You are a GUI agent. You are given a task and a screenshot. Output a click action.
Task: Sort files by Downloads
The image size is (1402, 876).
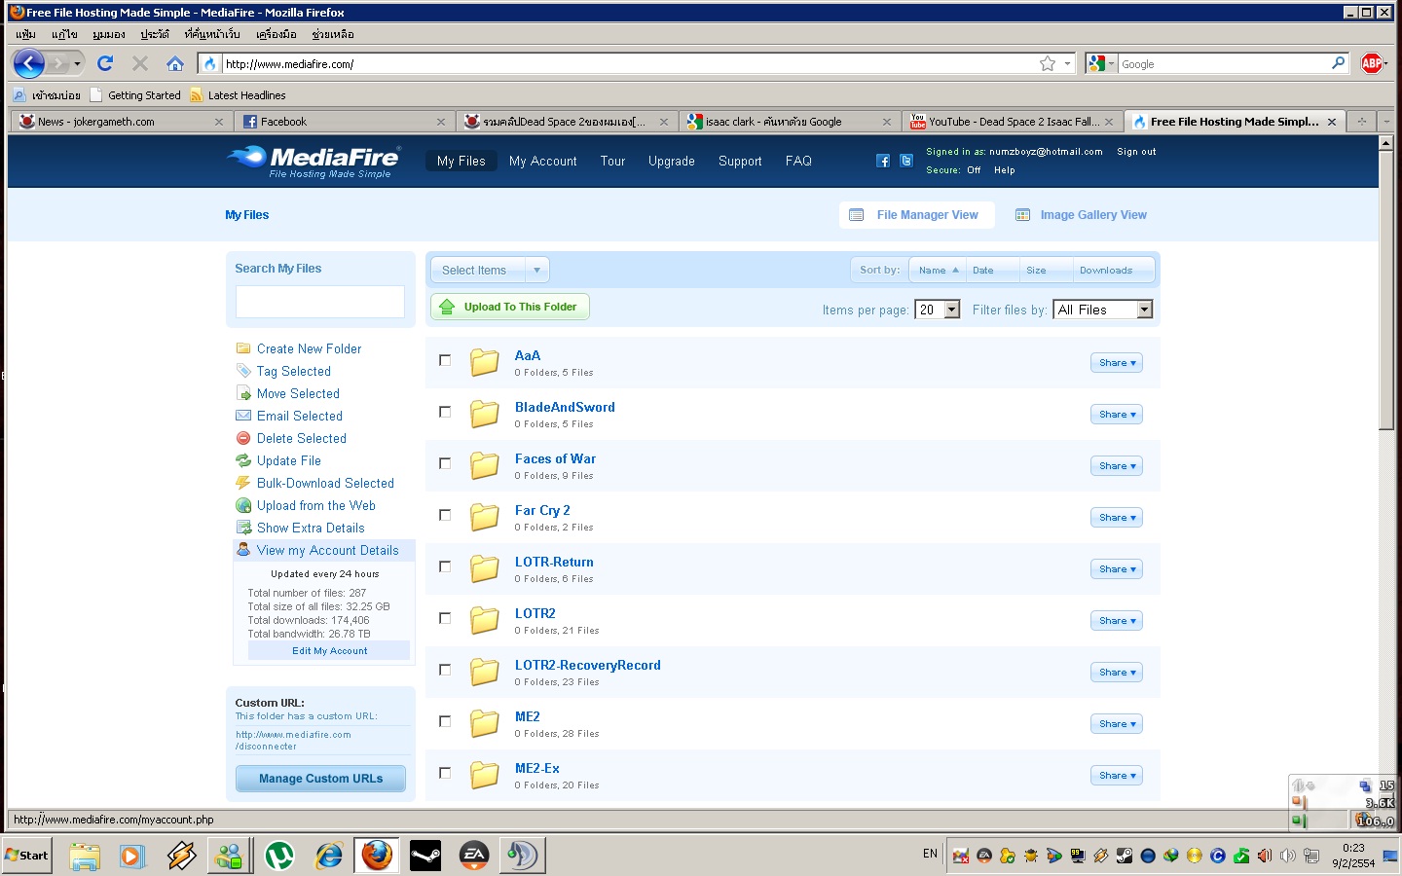[x=1106, y=271]
